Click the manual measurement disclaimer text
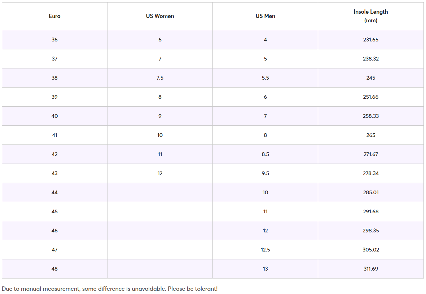The height and width of the screenshot is (294, 426). [x=110, y=289]
